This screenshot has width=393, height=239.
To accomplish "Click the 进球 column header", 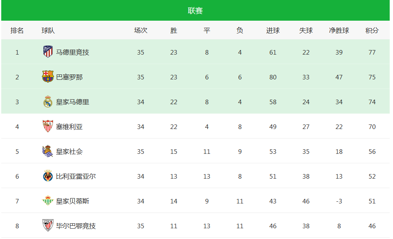I will pyautogui.click(x=273, y=31).
